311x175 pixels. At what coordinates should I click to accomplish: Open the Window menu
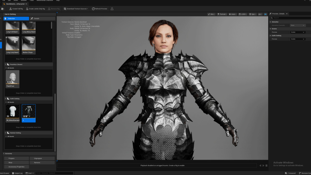pyautogui.click(x=24, y=1)
